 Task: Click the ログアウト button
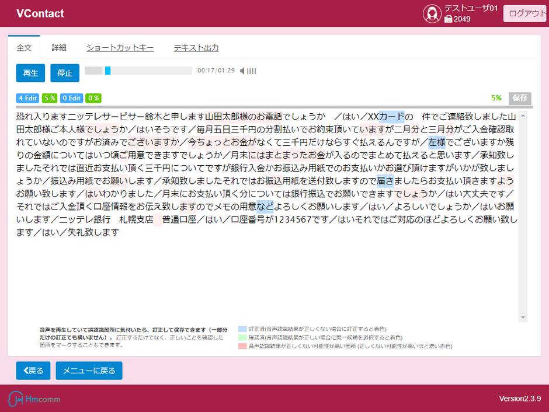tap(524, 13)
